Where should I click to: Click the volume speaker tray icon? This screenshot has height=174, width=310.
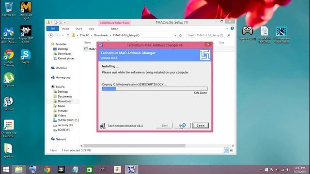point(288,170)
